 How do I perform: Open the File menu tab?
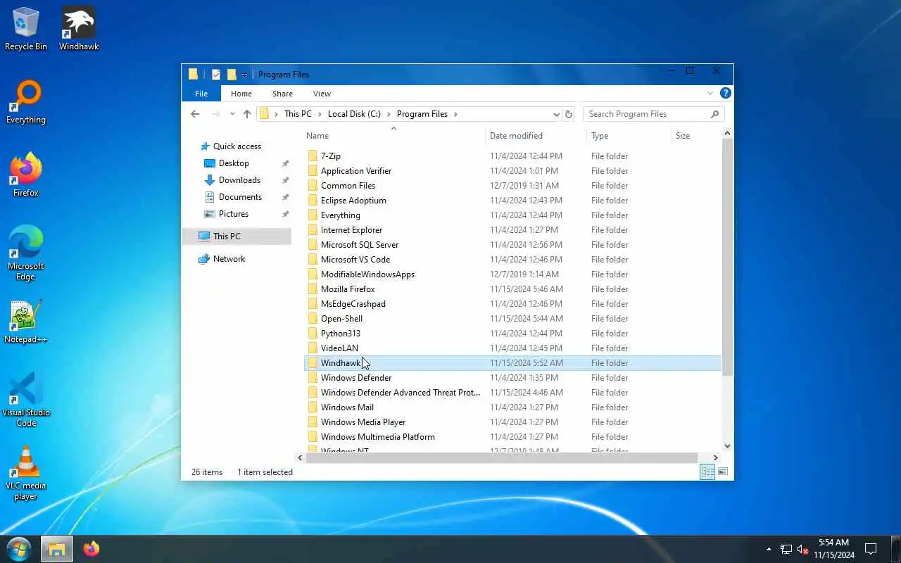point(201,94)
